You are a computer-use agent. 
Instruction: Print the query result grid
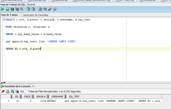(8, 91)
